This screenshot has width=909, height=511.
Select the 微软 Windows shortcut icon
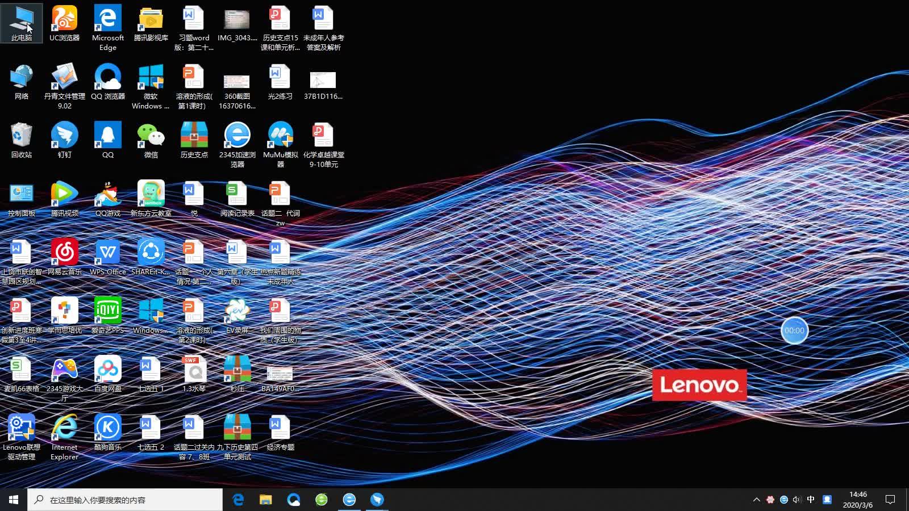(151, 86)
